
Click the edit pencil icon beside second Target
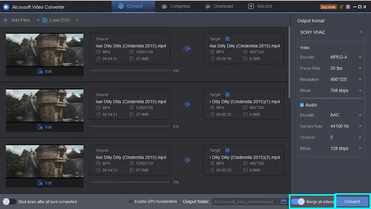pos(227,95)
